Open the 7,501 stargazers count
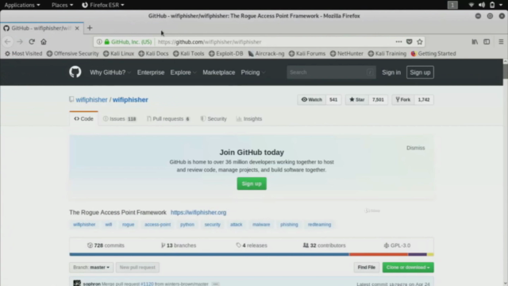The image size is (508, 286). click(378, 99)
